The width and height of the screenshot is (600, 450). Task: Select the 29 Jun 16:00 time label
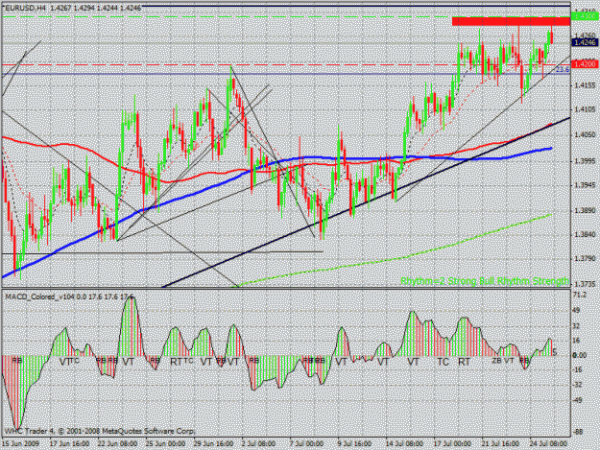coord(213,444)
